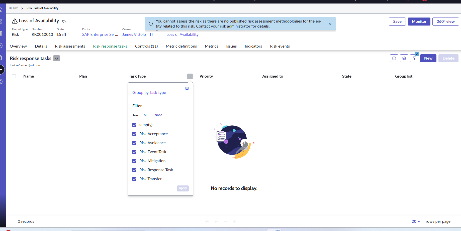Viewport: 461px width, 231px height.
Task: Sort by the Priority column header
Action: [206, 76]
